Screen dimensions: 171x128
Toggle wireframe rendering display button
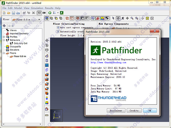[x=67, y=18]
